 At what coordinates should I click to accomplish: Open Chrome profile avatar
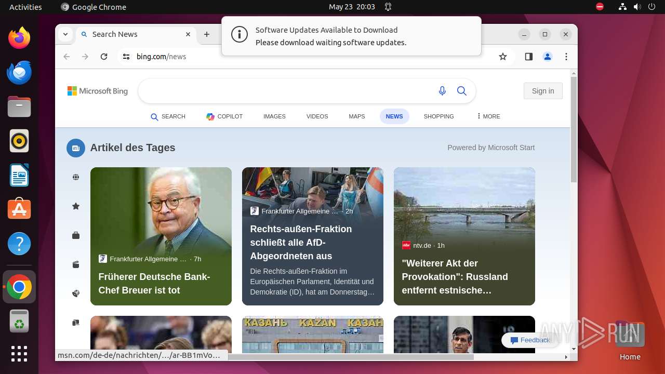point(548,57)
